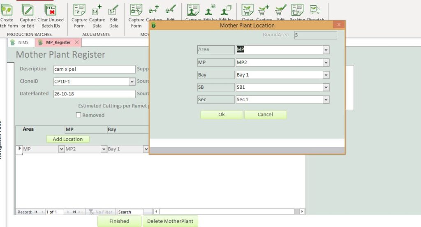This screenshot has height=227, width=421.
Task: Click the Cancel button in dialog
Action: 265,115
